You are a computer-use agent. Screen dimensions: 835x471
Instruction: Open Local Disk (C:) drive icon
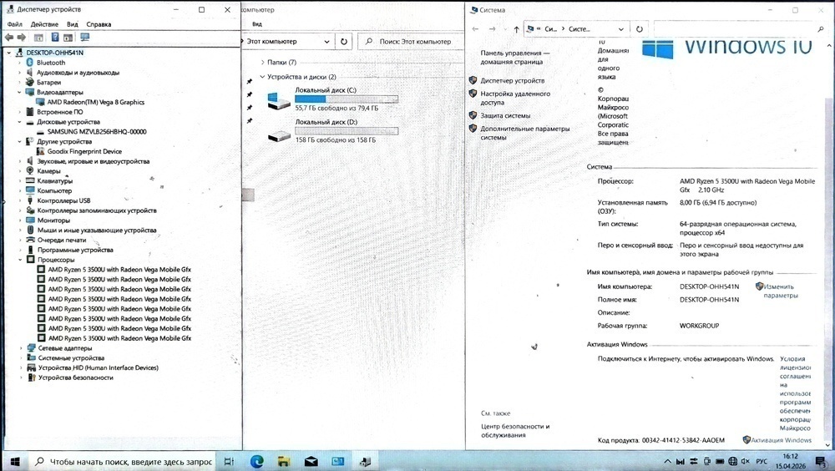[x=279, y=101]
